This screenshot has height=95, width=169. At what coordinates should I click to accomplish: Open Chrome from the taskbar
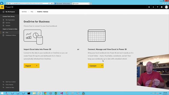click(x=45, y=93)
